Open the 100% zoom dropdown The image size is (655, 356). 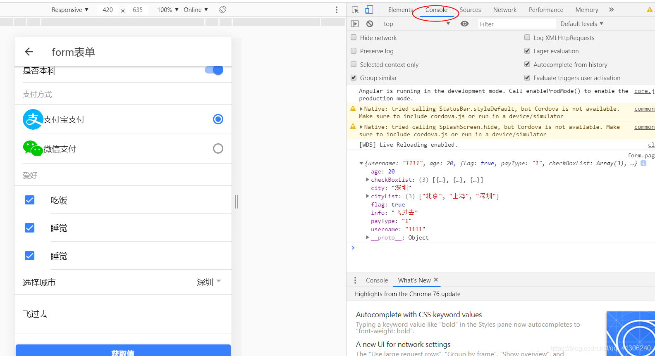pos(167,9)
